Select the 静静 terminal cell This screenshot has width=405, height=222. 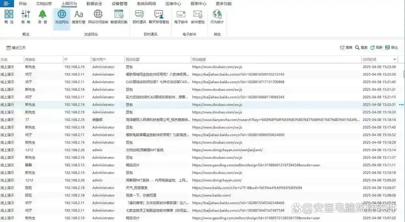(x=28, y=165)
